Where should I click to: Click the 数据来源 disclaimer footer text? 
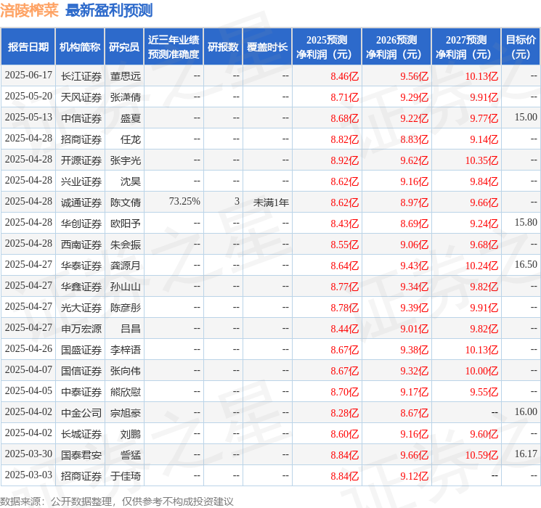[117, 501]
